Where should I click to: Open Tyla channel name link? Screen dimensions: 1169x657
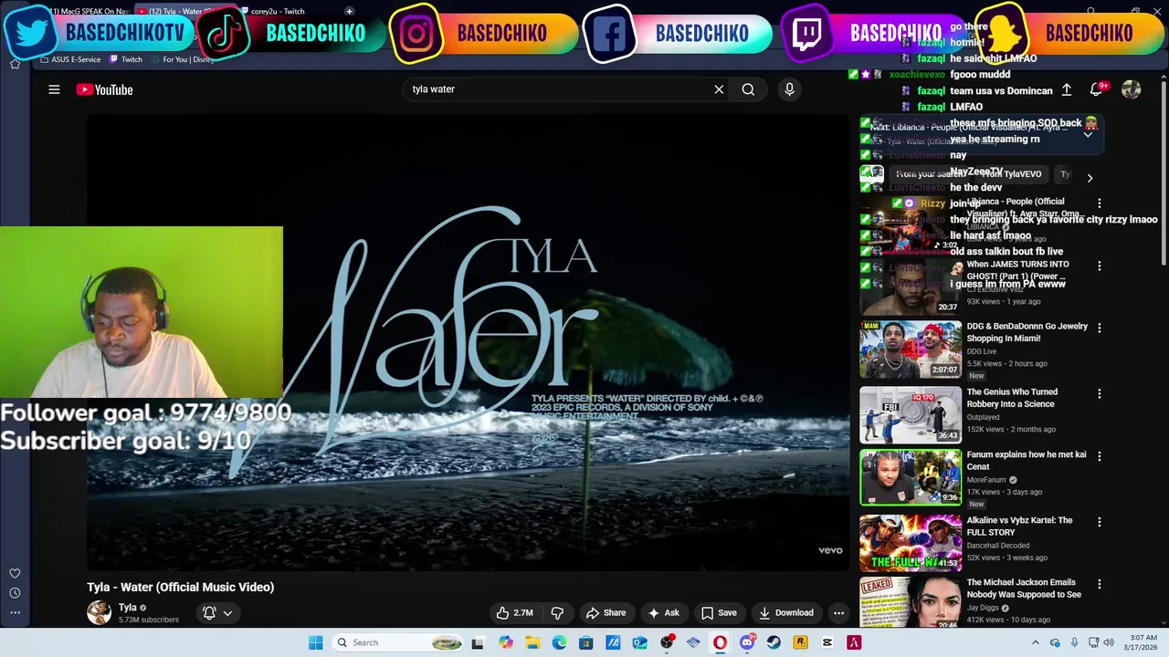(128, 607)
